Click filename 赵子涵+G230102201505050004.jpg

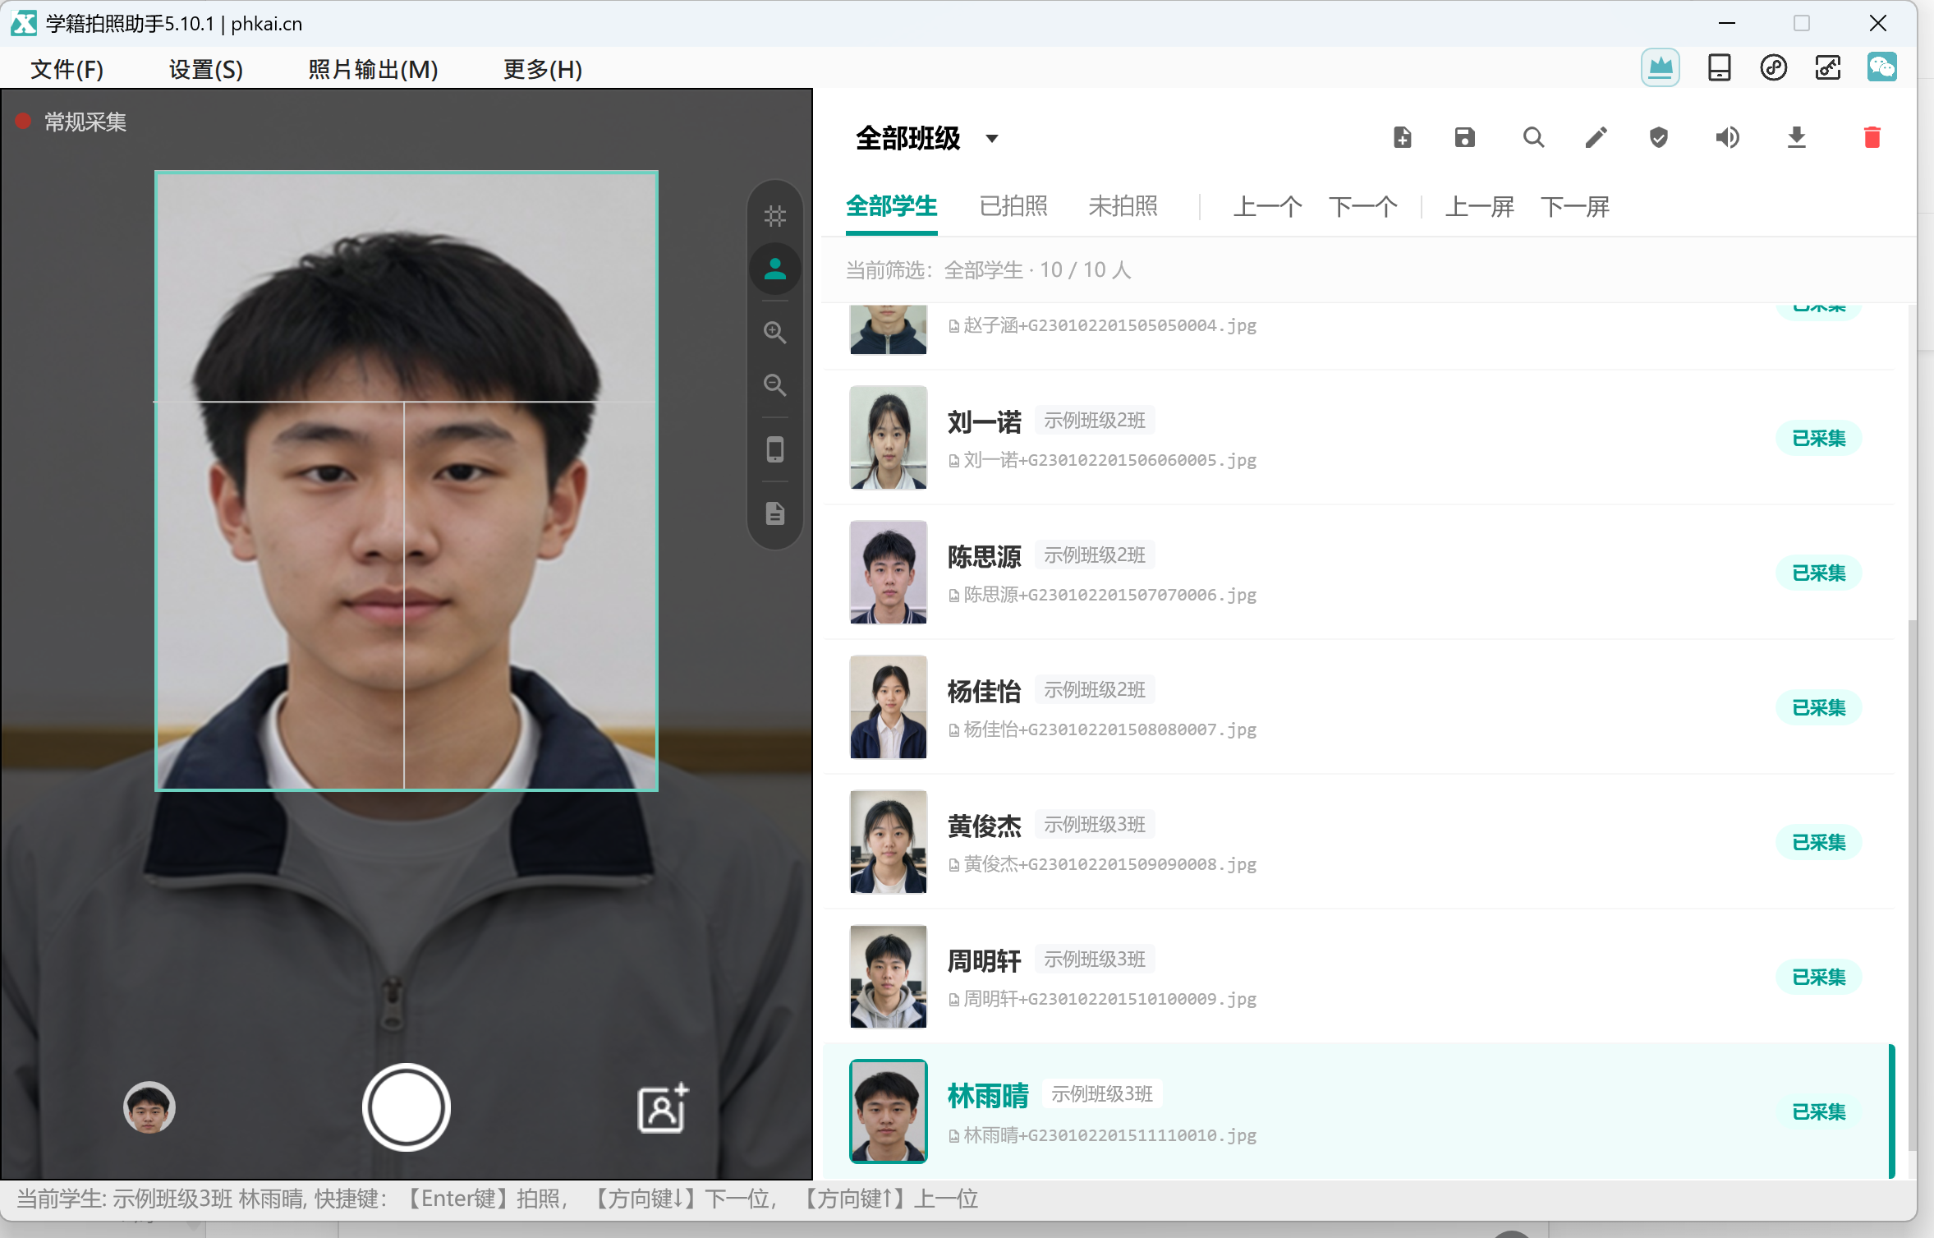(1109, 325)
